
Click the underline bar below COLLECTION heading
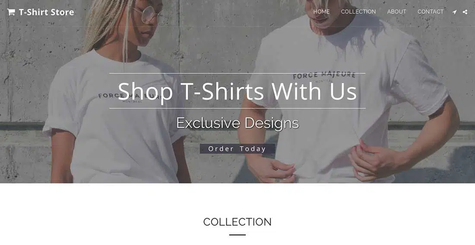click(x=237, y=235)
